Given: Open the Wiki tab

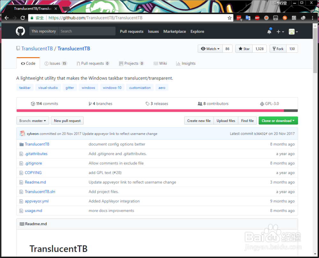Looking at the screenshot, I should point(160,63).
